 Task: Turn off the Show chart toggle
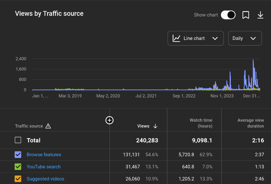[x=228, y=15]
